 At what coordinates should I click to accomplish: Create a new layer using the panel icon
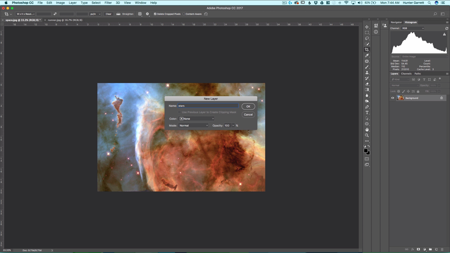point(436,249)
